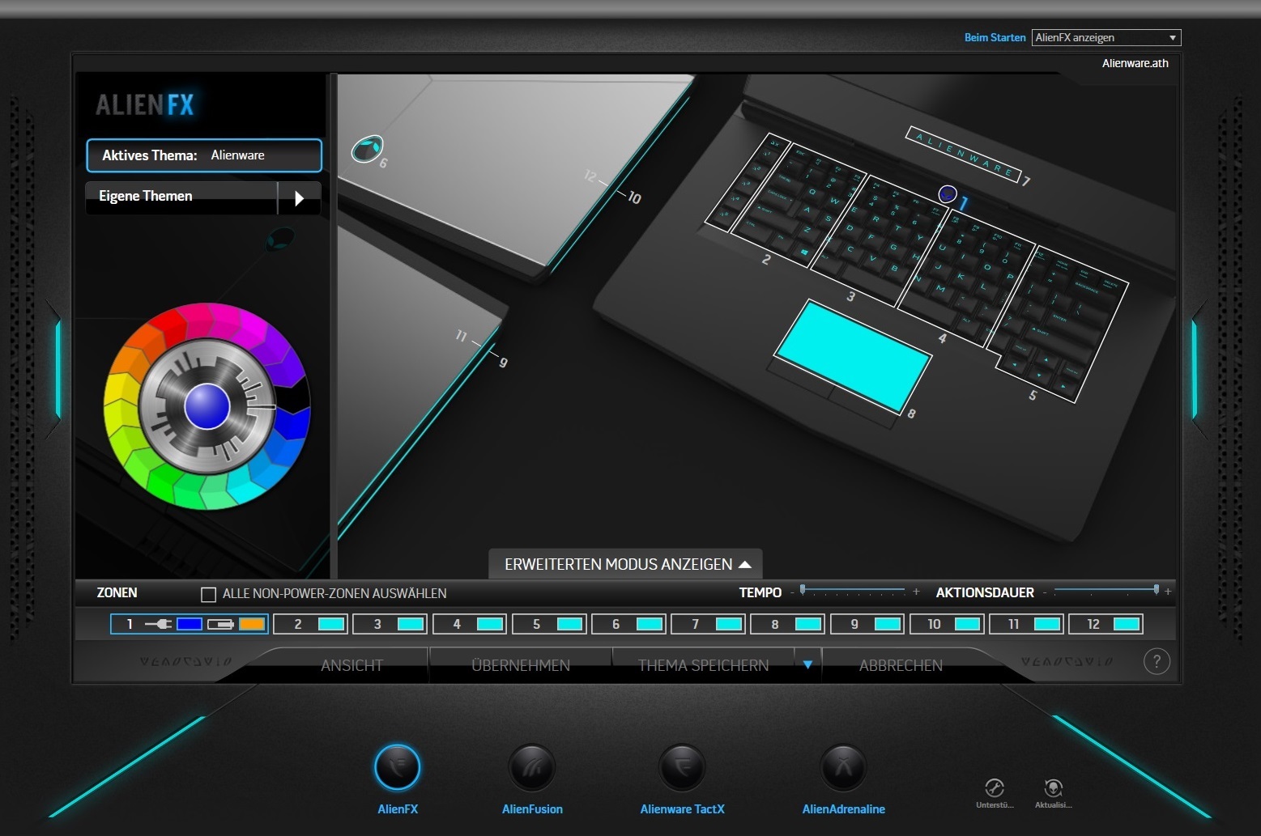The width and height of the screenshot is (1261, 836).
Task: Open the 'Beim Starten' dropdown
Action: point(1106,37)
